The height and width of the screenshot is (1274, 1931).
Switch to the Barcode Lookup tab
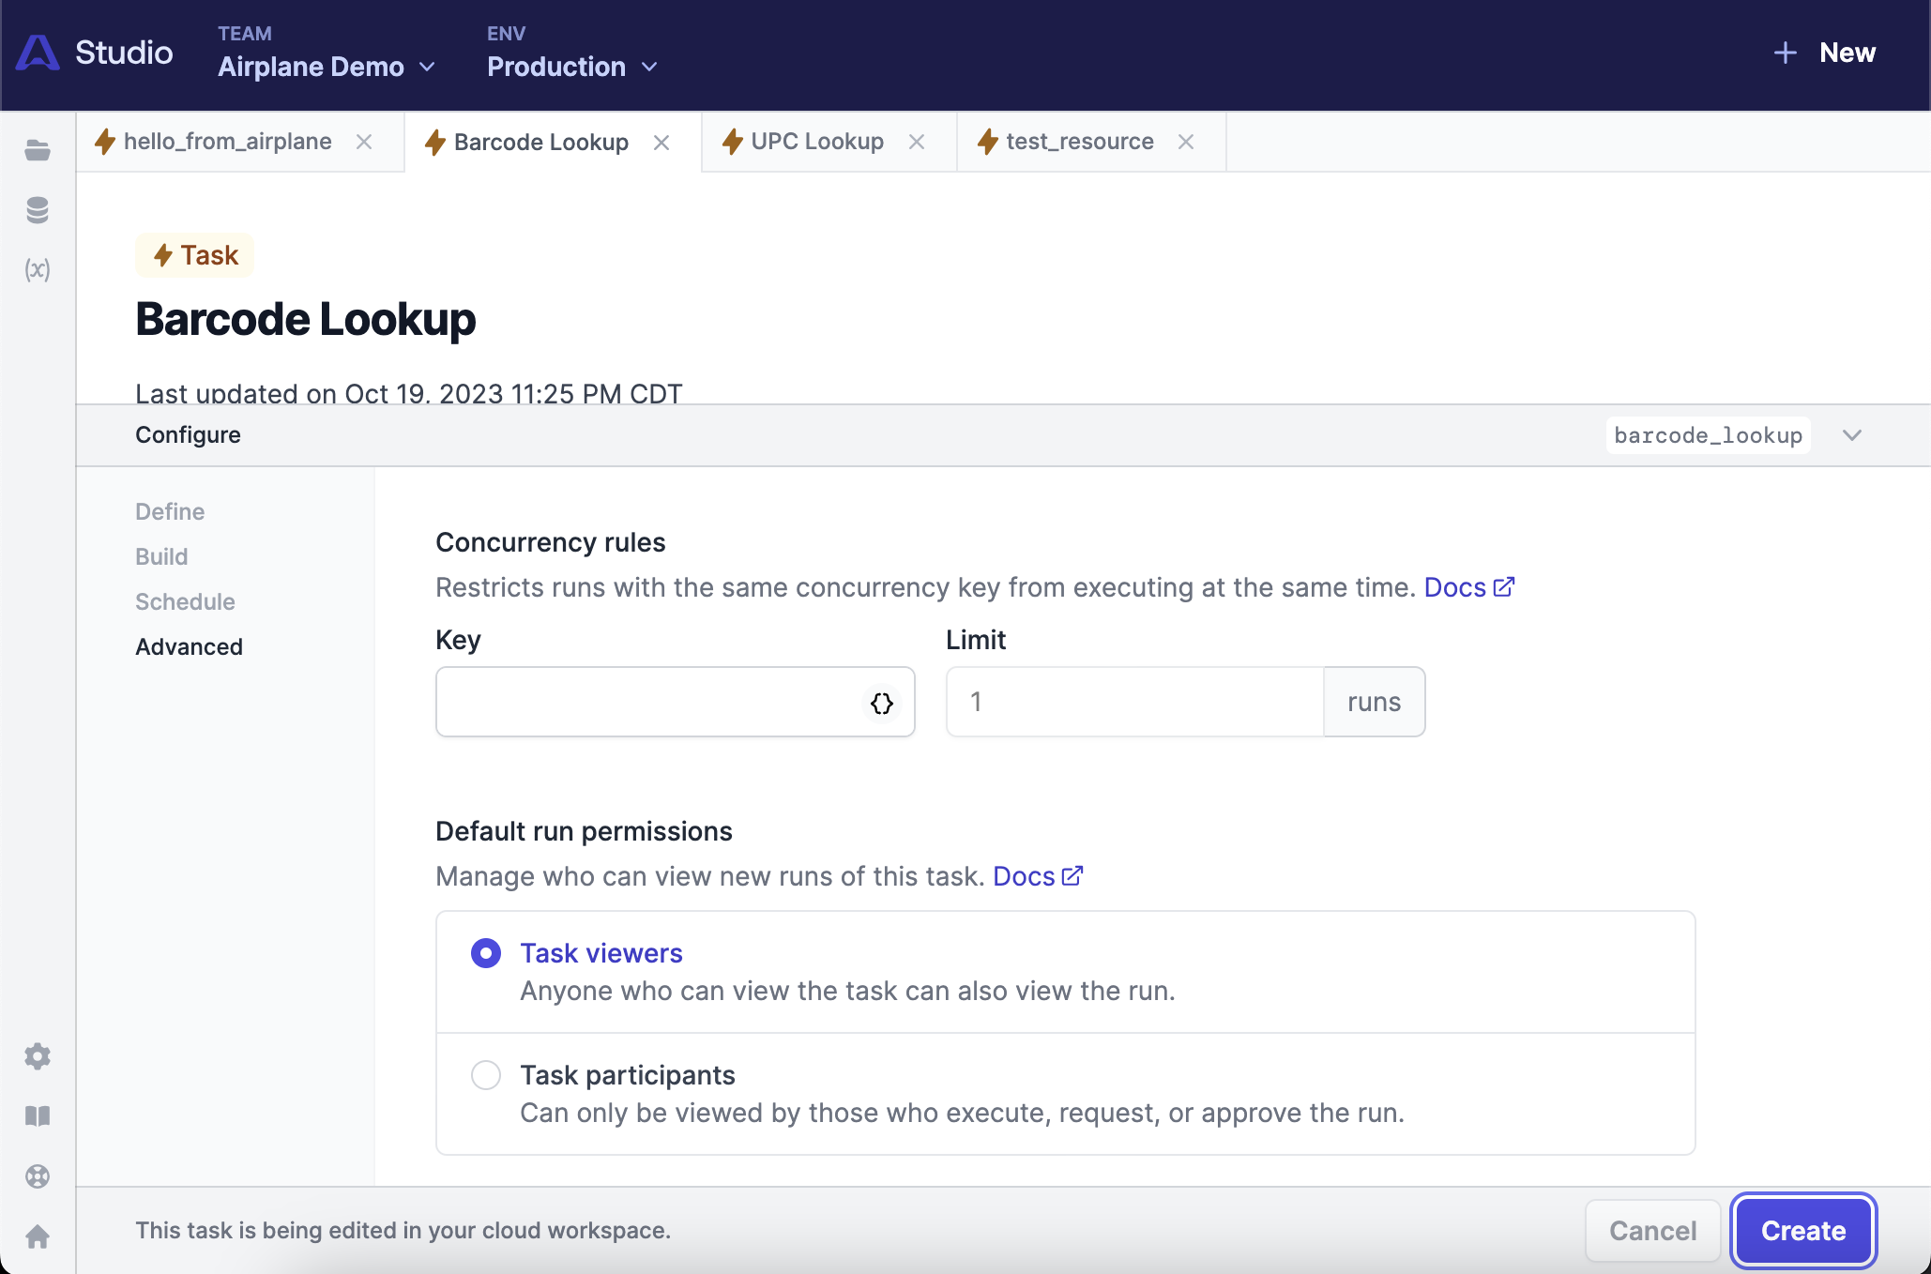[541, 143]
